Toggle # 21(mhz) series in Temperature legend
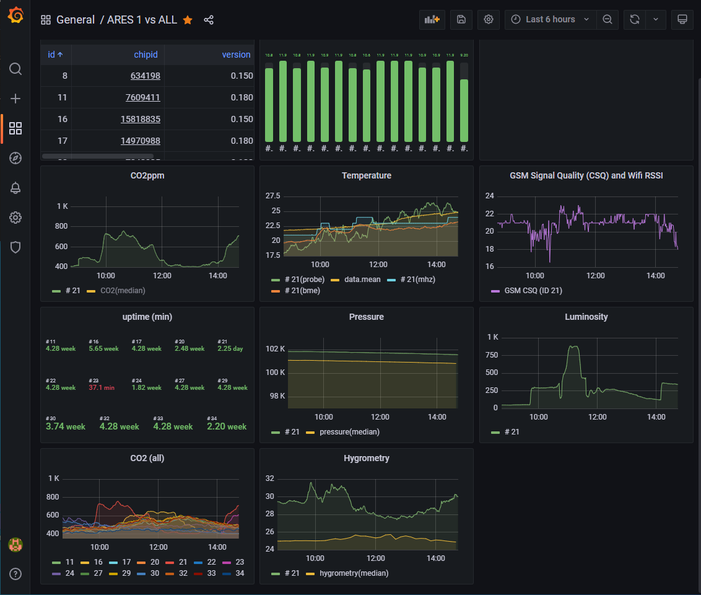This screenshot has width=701, height=595. point(417,279)
